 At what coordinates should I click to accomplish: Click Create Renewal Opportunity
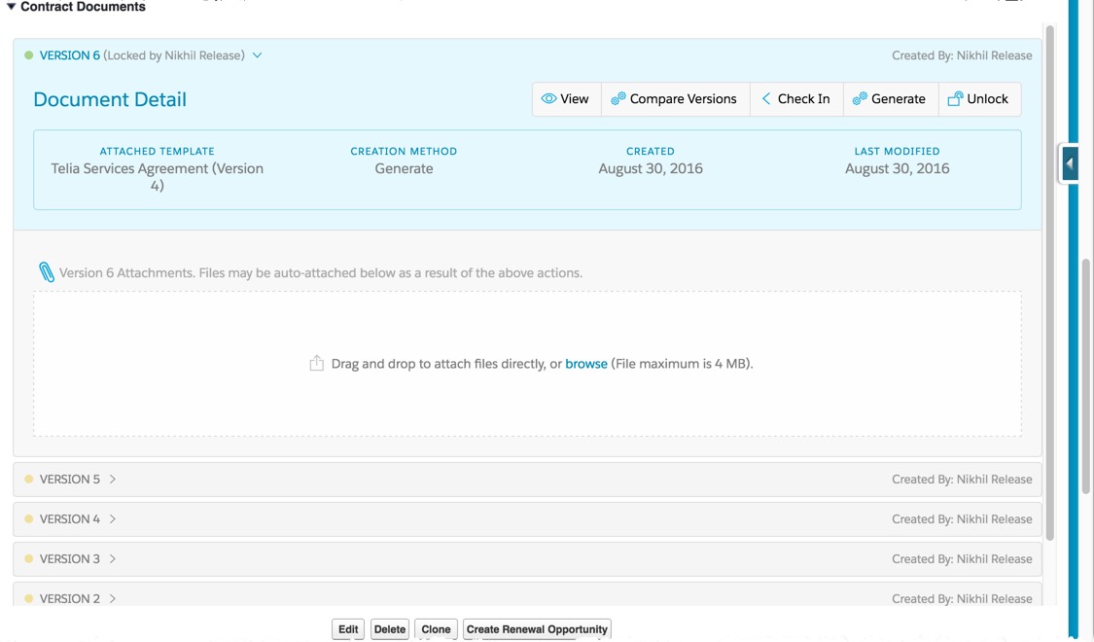click(x=537, y=629)
